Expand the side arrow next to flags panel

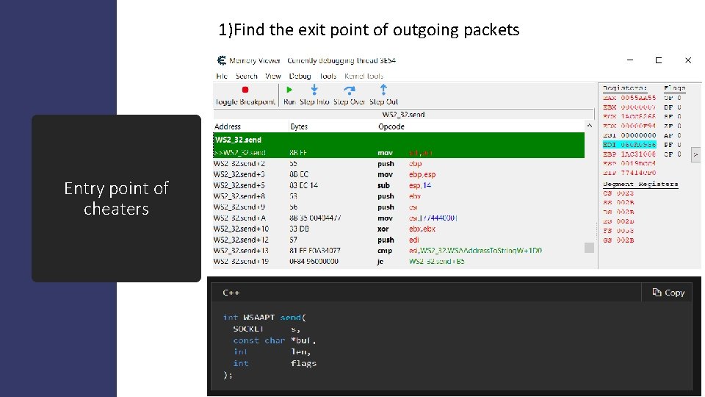point(696,154)
